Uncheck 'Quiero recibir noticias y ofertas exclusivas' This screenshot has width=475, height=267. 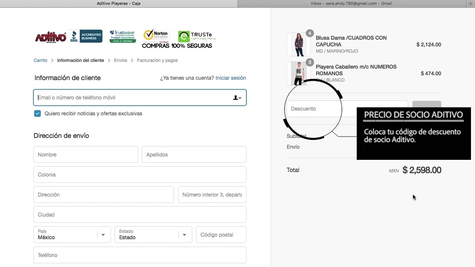37,113
